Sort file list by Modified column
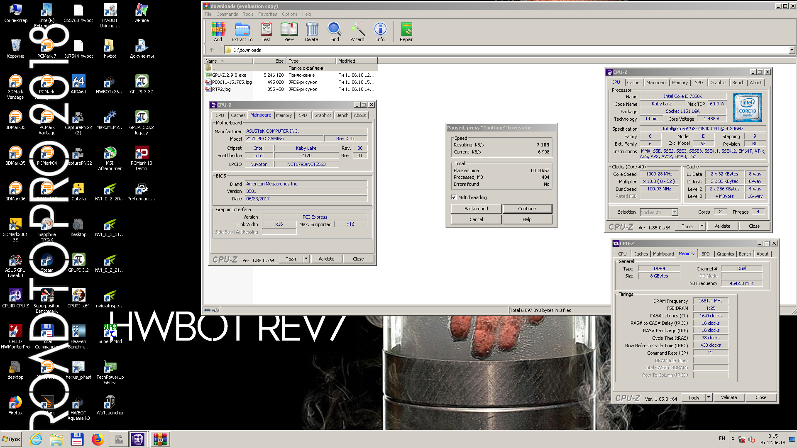797x448 pixels. (357, 61)
